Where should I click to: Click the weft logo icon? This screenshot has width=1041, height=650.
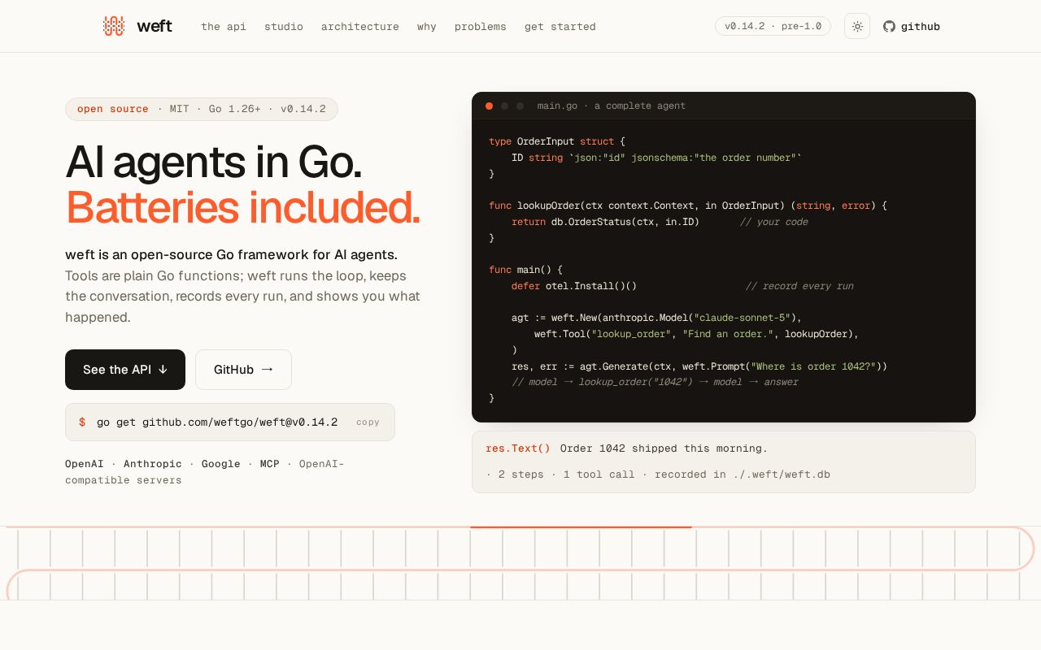[x=114, y=26]
